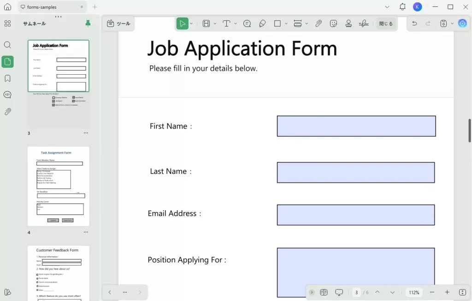The width and height of the screenshot is (472, 301).
Task: Select the attachment paperclip toolbar tool
Action: pyautogui.click(x=319, y=24)
